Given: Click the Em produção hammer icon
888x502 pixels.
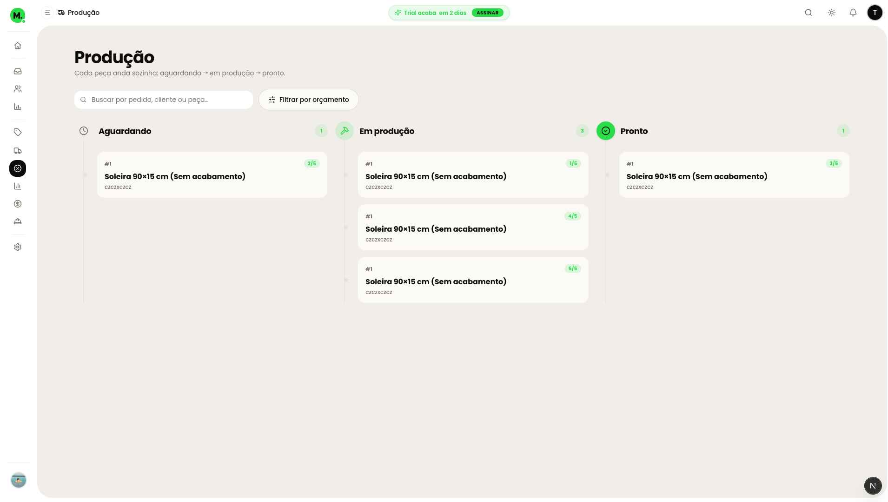Looking at the screenshot, I should tap(345, 131).
